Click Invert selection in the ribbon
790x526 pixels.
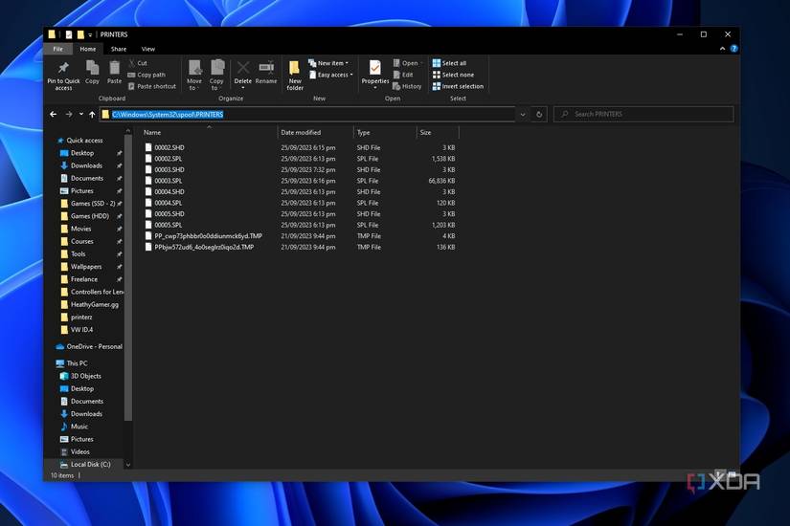click(x=459, y=86)
